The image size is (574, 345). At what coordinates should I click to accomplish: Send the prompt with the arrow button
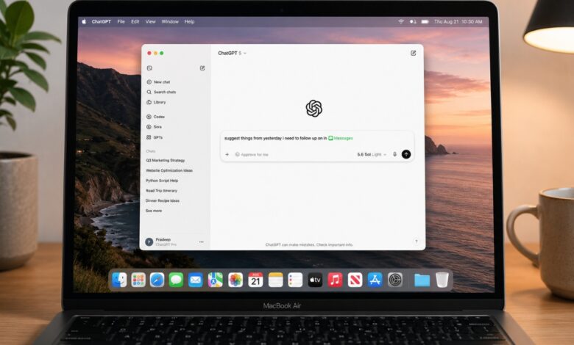406,154
